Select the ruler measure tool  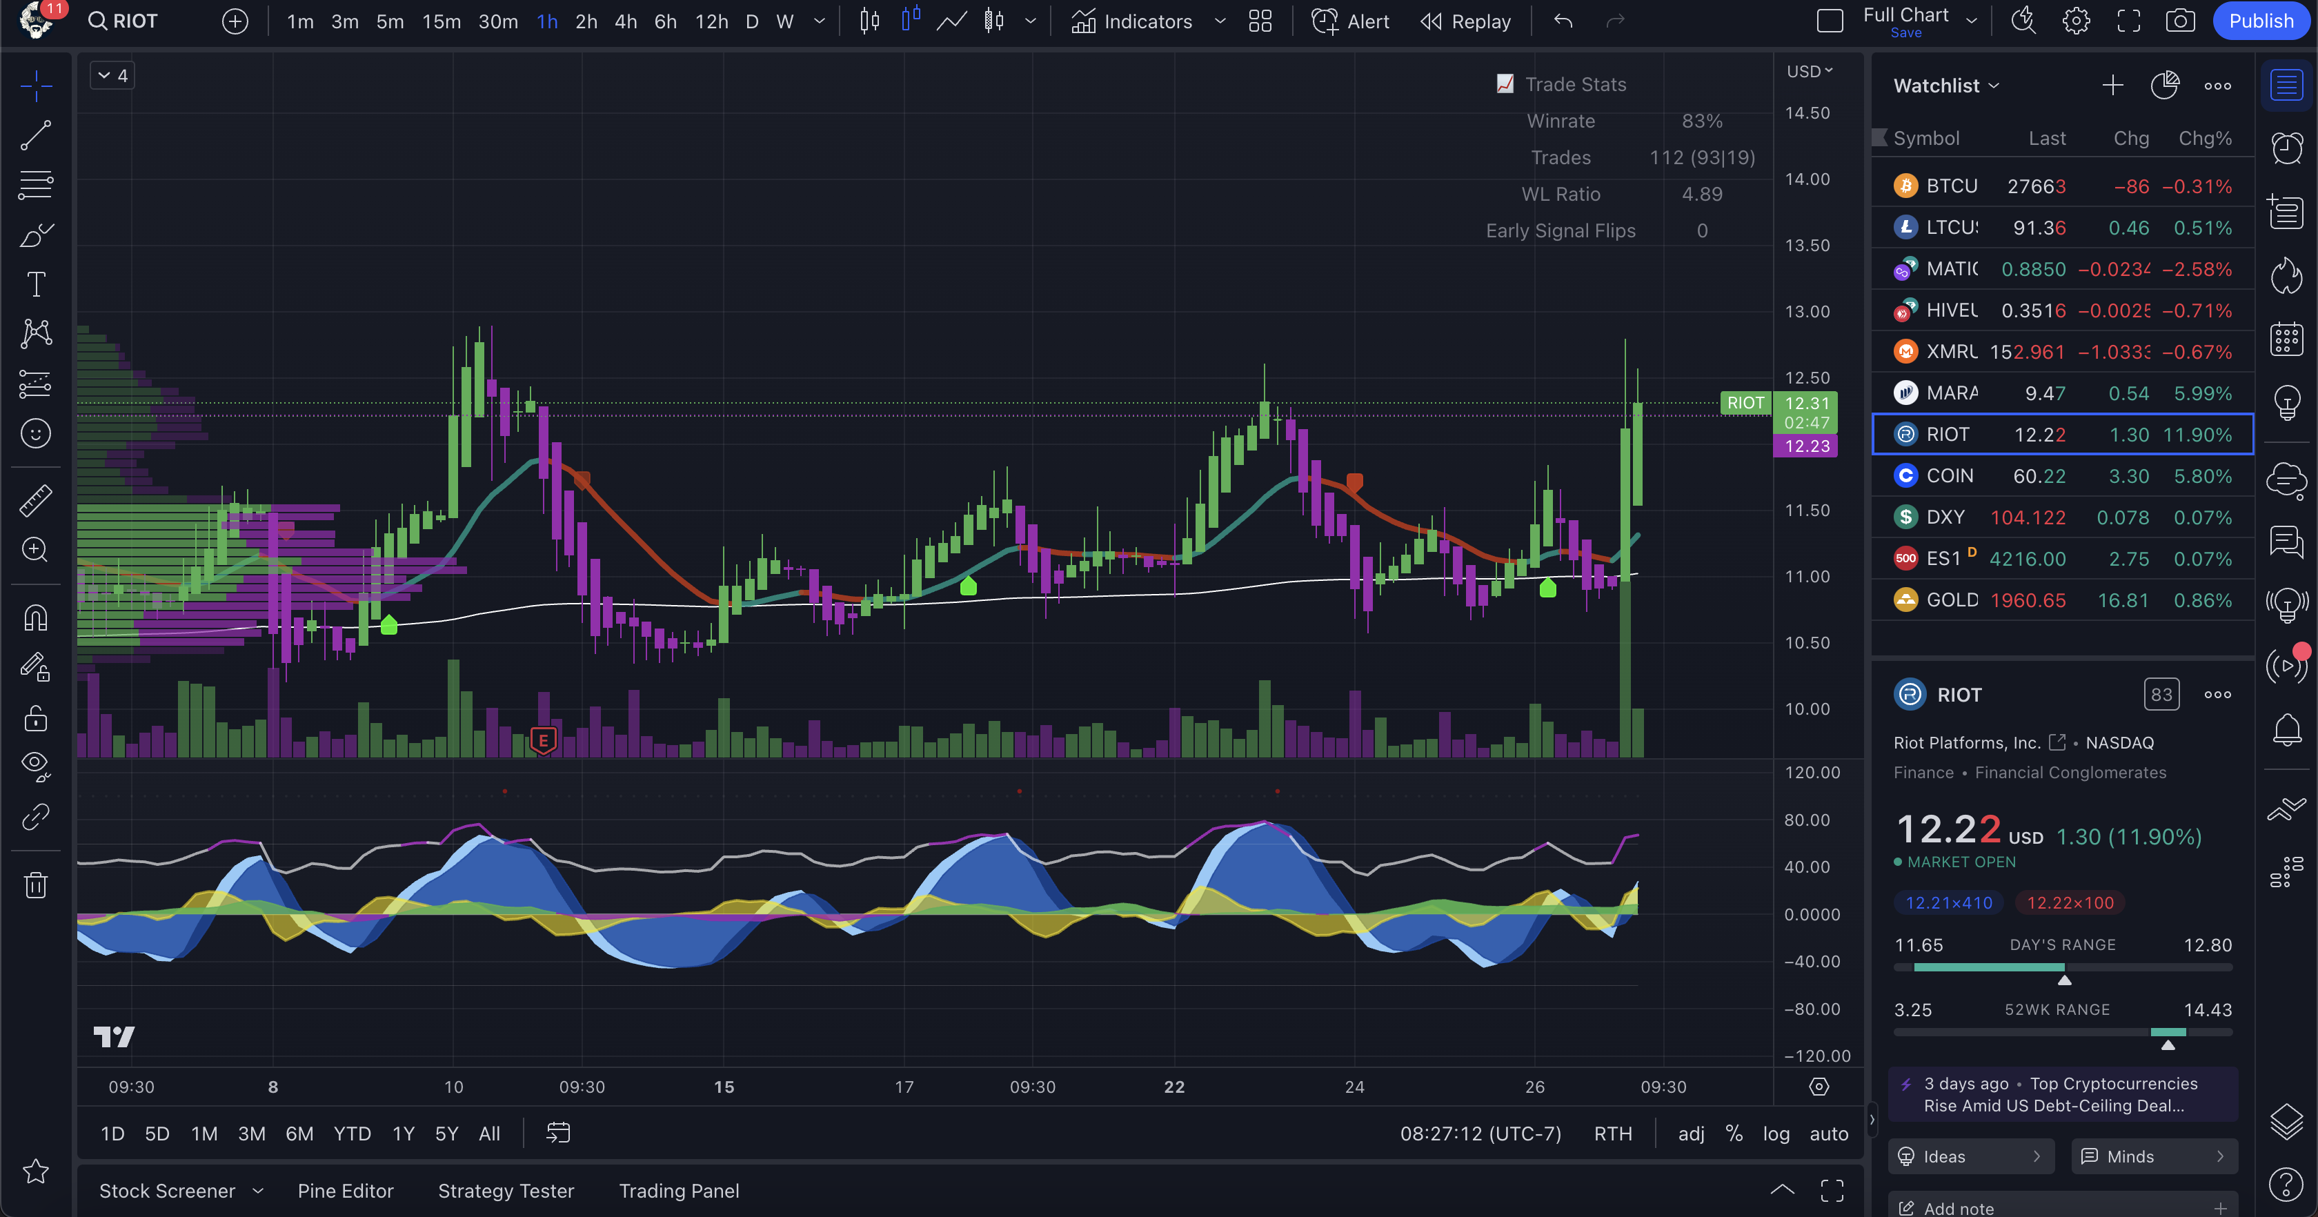click(x=36, y=500)
